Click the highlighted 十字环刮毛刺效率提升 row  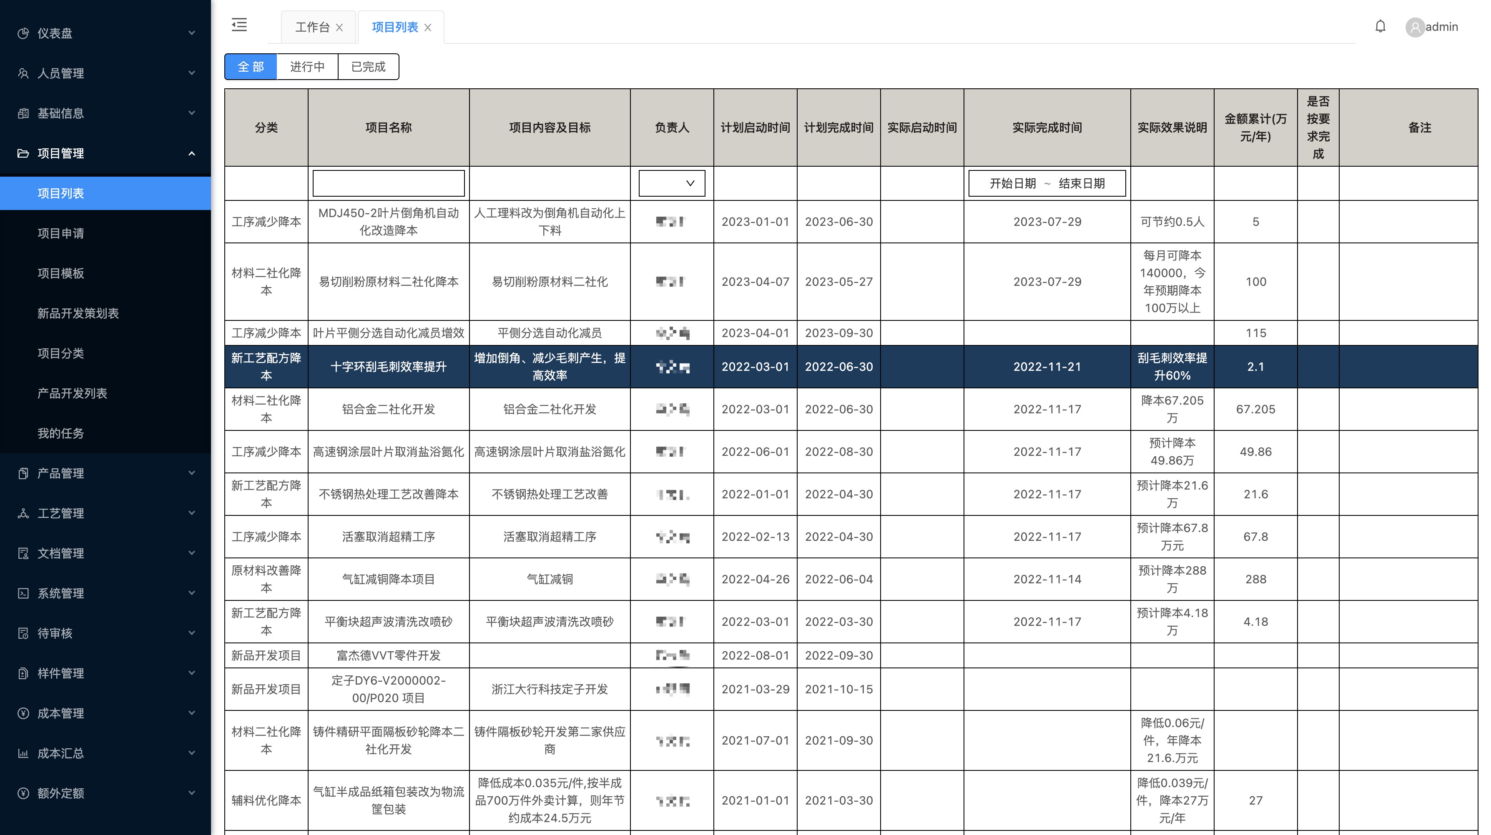[x=851, y=367]
